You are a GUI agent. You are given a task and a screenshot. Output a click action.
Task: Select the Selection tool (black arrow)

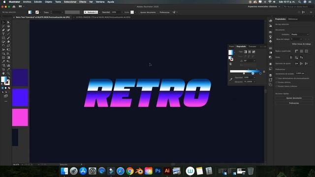3,22
